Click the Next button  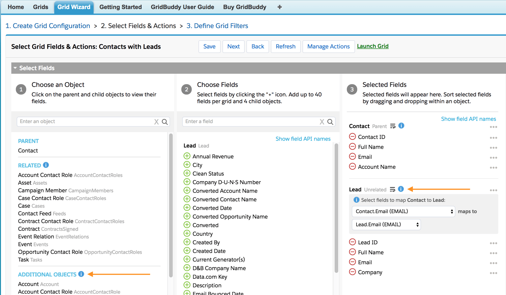tap(233, 47)
